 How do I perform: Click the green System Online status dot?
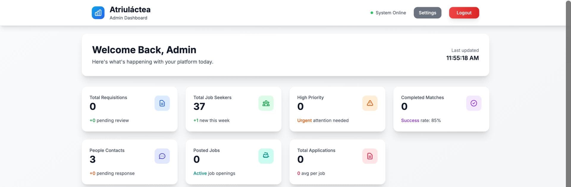tap(372, 13)
